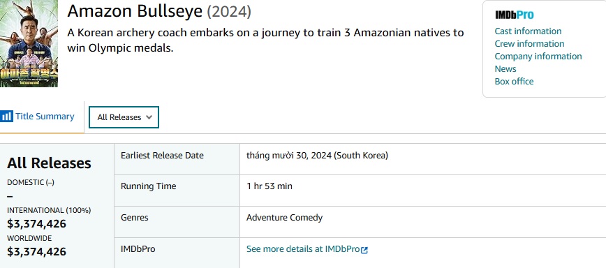Click the chevron arrow in All Releases selector
This screenshot has width=606, height=268.
tap(149, 117)
